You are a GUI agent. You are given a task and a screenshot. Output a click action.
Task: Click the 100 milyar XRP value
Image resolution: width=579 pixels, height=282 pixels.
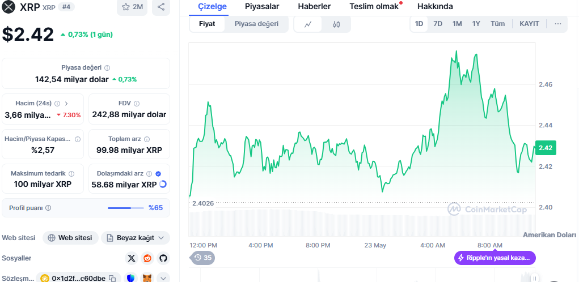(43, 184)
